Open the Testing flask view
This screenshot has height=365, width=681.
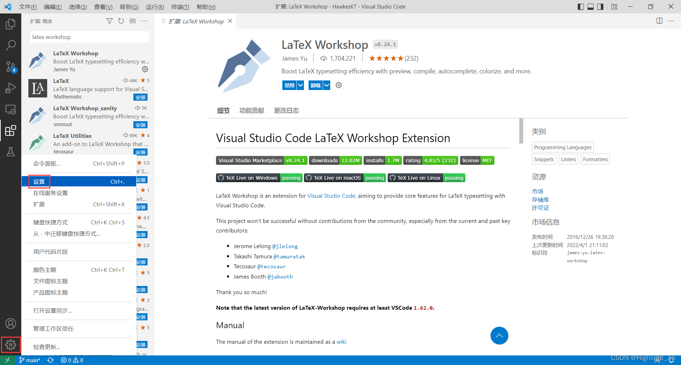coord(11,152)
